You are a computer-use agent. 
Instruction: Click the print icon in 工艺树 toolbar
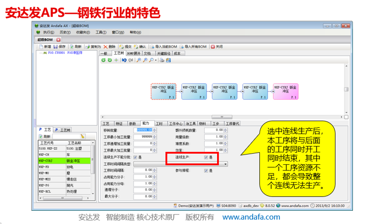[x=162, y=60]
